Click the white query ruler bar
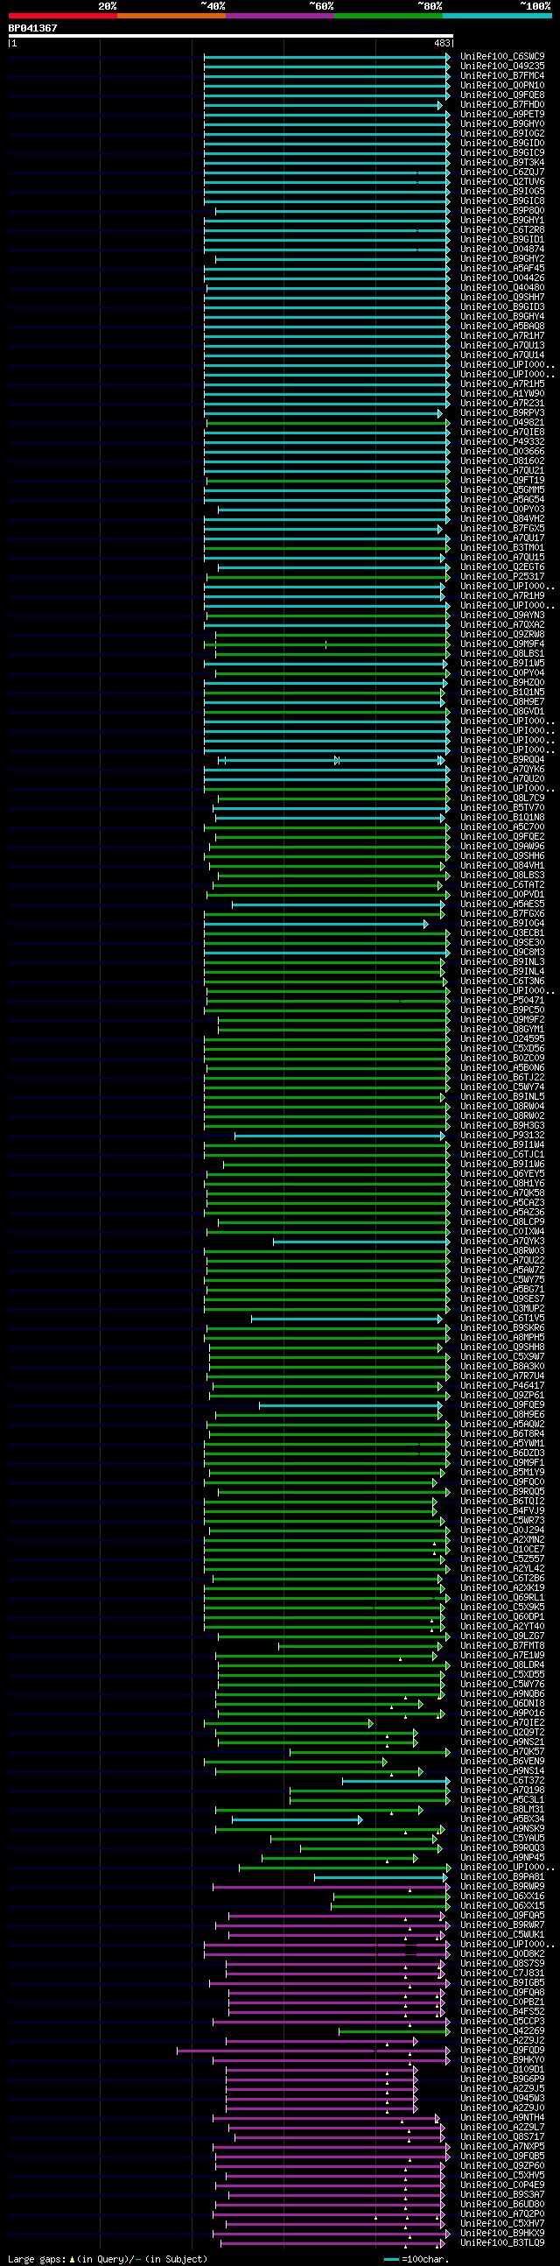Viewport: 560px width, 2266px height. point(230,36)
